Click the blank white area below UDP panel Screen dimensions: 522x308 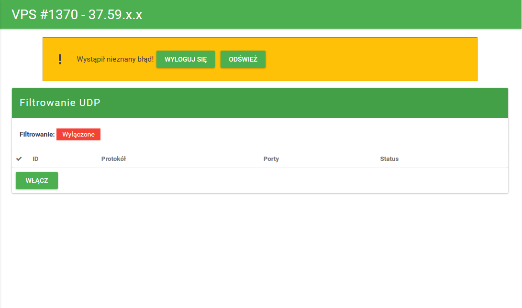(261, 248)
